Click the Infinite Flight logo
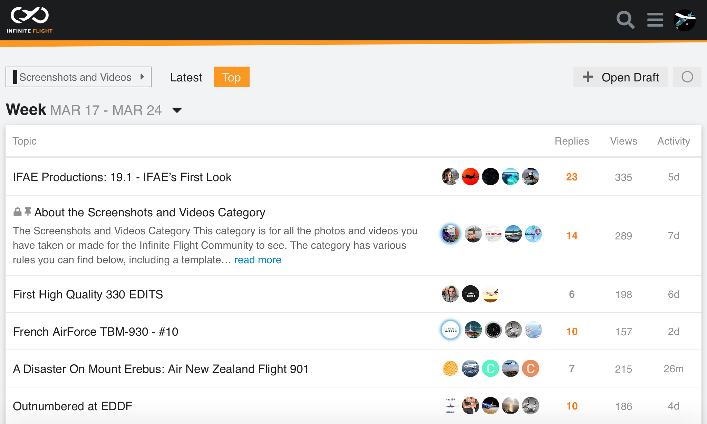This screenshot has height=424, width=707. click(30, 20)
